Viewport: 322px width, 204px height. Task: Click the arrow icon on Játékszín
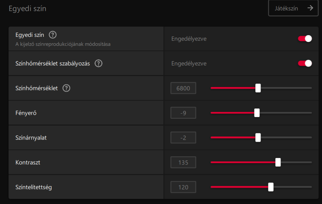(x=310, y=8)
